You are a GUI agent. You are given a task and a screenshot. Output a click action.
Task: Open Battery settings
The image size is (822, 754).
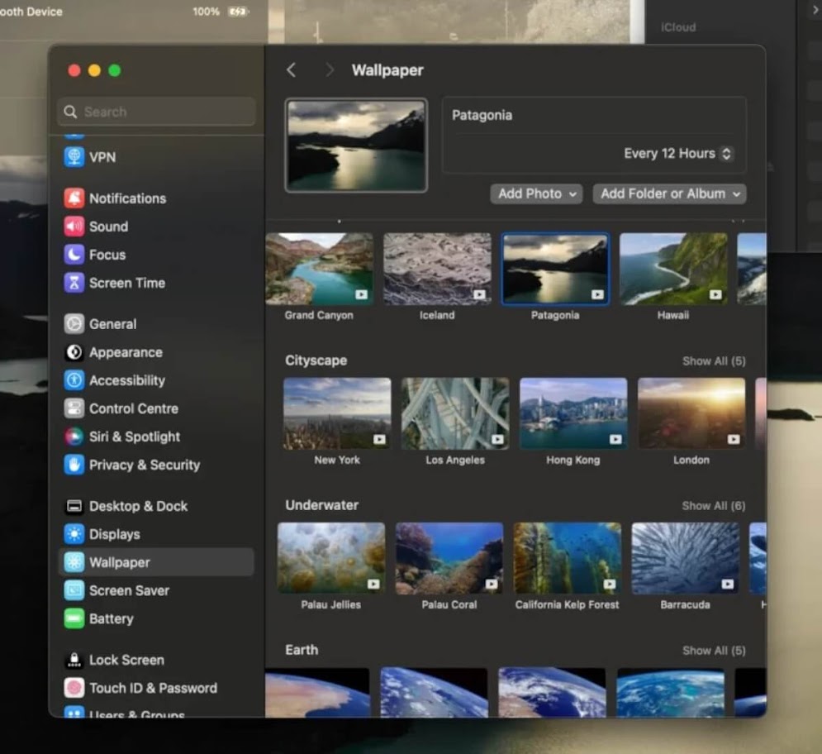pos(112,618)
